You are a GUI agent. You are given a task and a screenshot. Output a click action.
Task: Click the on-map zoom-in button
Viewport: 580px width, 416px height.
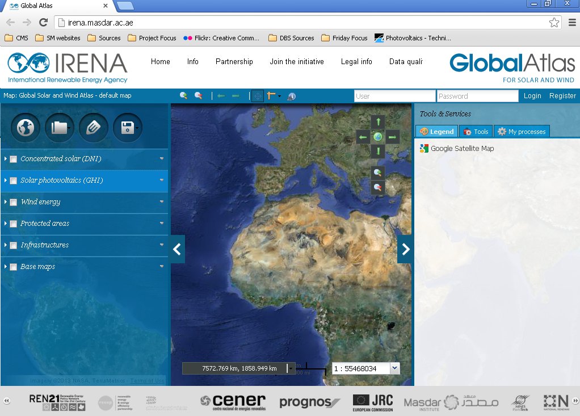point(377,173)
